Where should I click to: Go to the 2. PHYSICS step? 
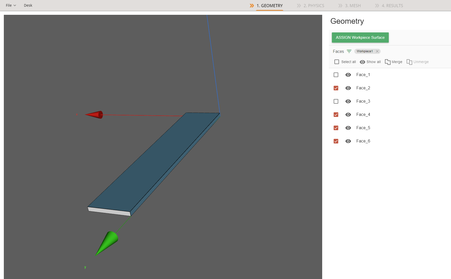coord(314,6)
